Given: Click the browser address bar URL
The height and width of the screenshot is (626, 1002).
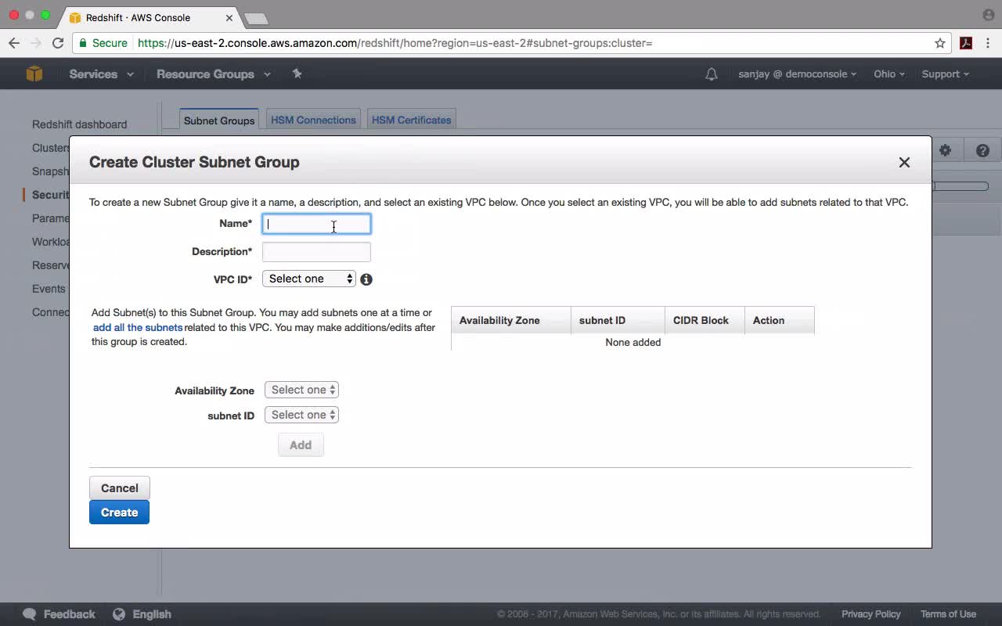Looking at the screenshot, I should [395, 43].
